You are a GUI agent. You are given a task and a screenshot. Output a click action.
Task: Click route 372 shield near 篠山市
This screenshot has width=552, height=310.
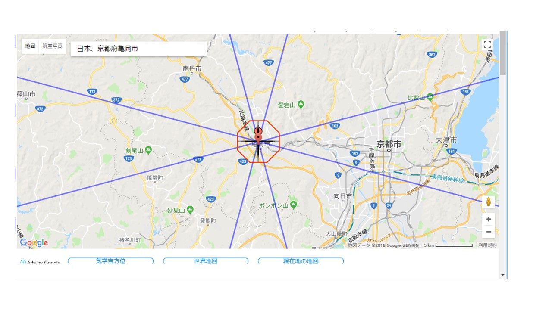click(40, 109)
